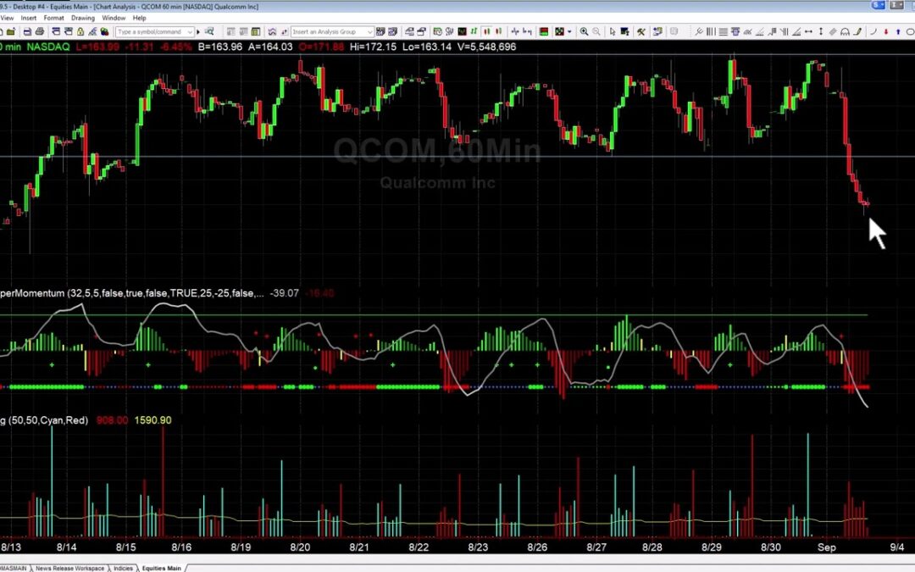Click the blue 'S' icon in title bar
The image size is (915, 572).
879,5
